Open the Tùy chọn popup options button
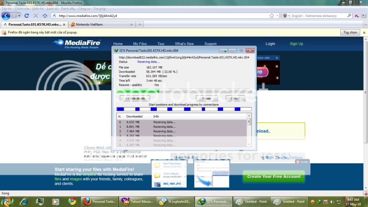368x207 pixels. pos(350,32)
